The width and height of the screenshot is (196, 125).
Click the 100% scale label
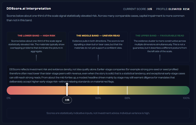186,98
